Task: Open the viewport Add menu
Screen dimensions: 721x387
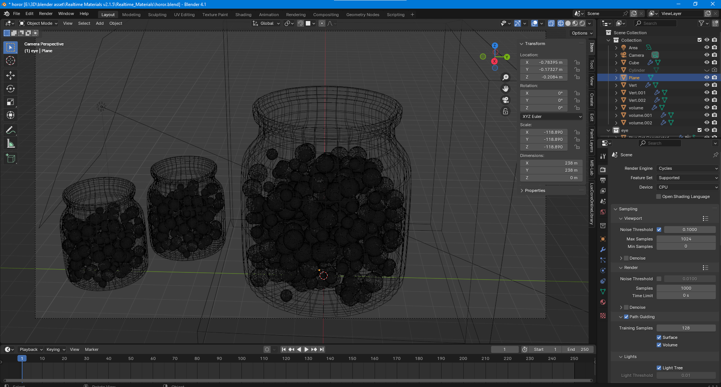Action: click(x=100, y=23)
